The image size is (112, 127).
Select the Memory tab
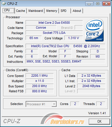coord(52,11)
